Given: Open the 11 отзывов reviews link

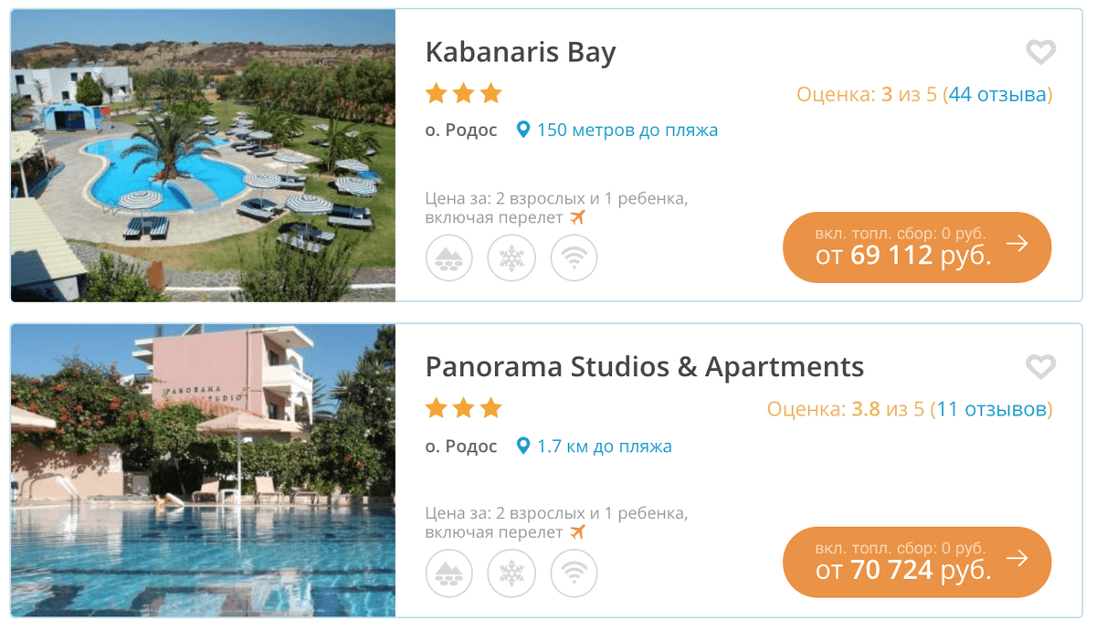Looking at the screenshot, I should pyautogui.click(x=992, y=409).
